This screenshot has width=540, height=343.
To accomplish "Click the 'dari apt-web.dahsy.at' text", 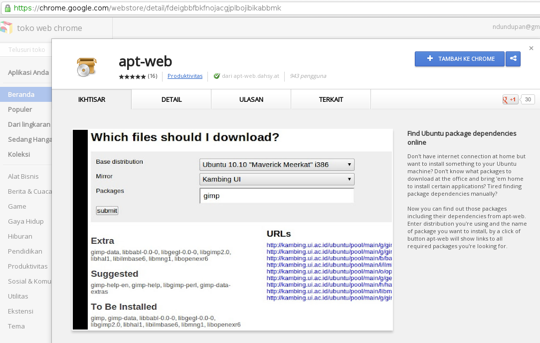I will click(x=250, y=76).
